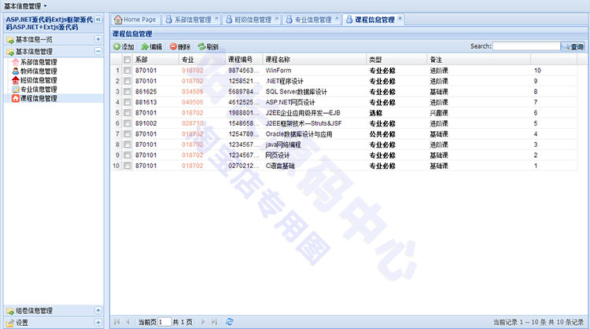Collapse the sidebar with the double-arrow icon
The height and width of the screenshot is (329, 590).
[x=98, y=18]
